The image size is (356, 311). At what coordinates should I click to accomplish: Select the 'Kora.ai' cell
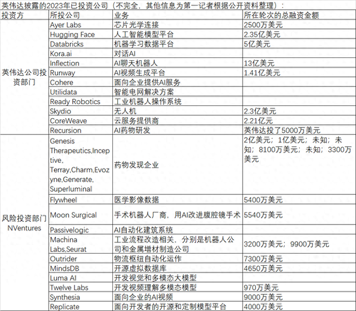(x=81, y=54)
